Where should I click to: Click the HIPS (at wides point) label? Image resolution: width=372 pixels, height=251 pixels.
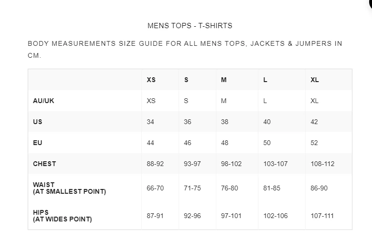62,216
